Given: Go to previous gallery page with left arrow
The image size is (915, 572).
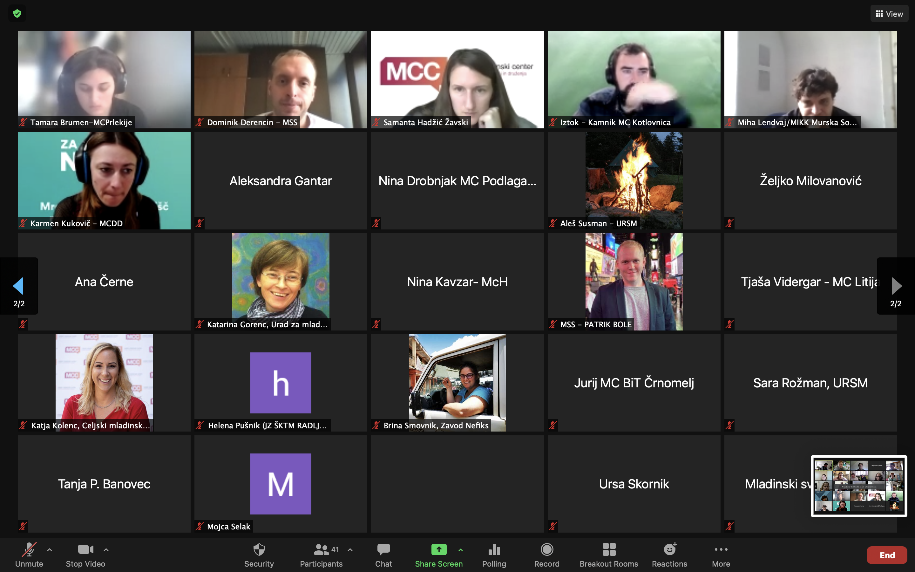Looking at the screenshot, I should pos(18,286).
